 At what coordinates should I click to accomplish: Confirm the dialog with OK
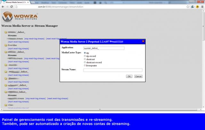pyautogui.click(x=129, y=76)
